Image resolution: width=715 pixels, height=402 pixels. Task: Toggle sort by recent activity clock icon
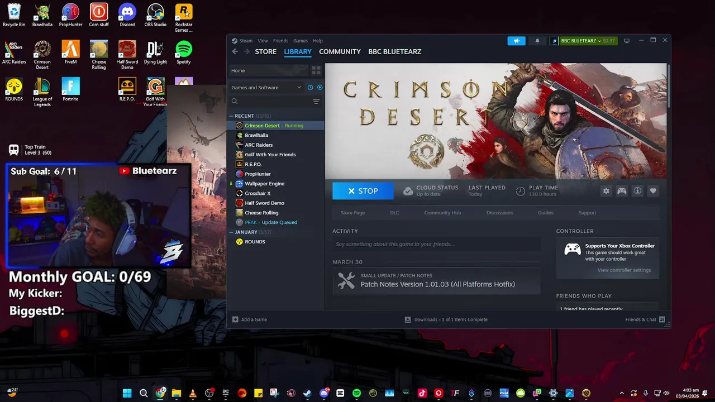310,87
